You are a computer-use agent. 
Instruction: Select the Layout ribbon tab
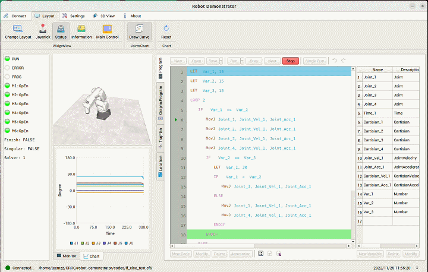click(45, 16)
